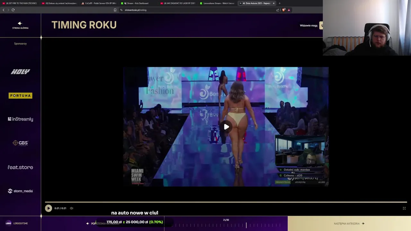Go to Poprzednia Kategoria
The image size is (411, 231).
click(102, 224)
